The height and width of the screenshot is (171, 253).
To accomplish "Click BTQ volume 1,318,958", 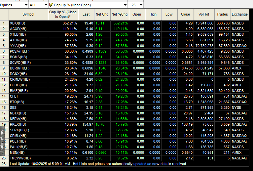I will 205,102.
